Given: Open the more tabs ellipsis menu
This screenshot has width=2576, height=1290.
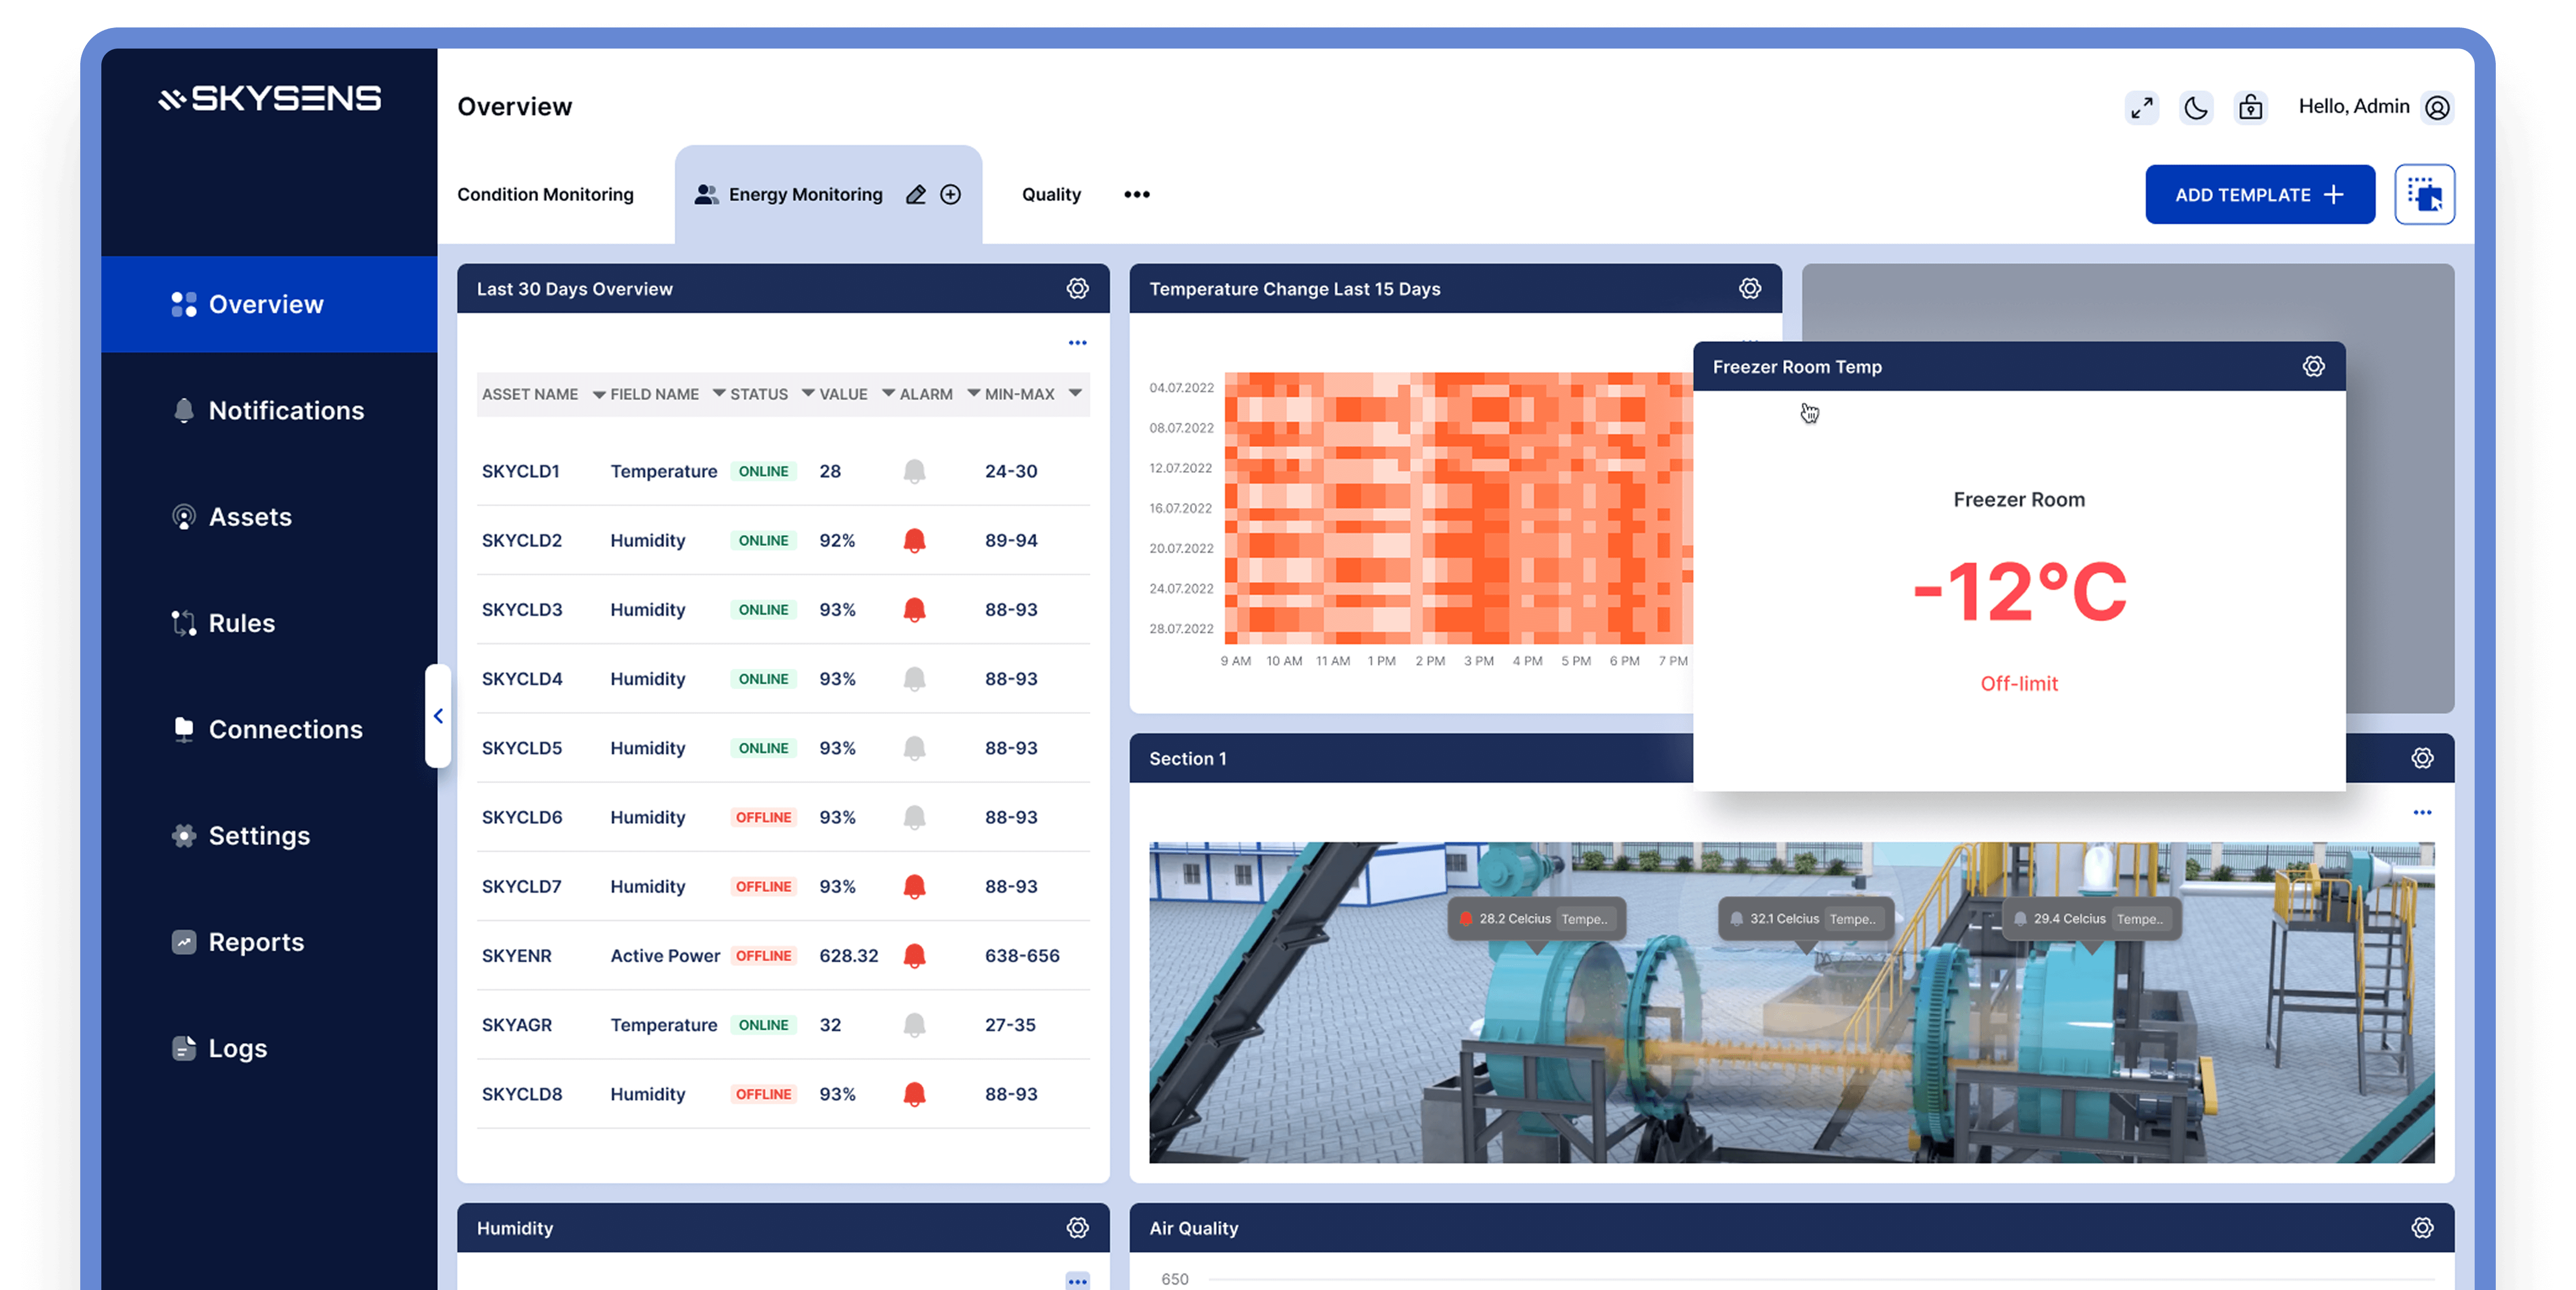Looking at the screenshot, I should [1136, 194].
